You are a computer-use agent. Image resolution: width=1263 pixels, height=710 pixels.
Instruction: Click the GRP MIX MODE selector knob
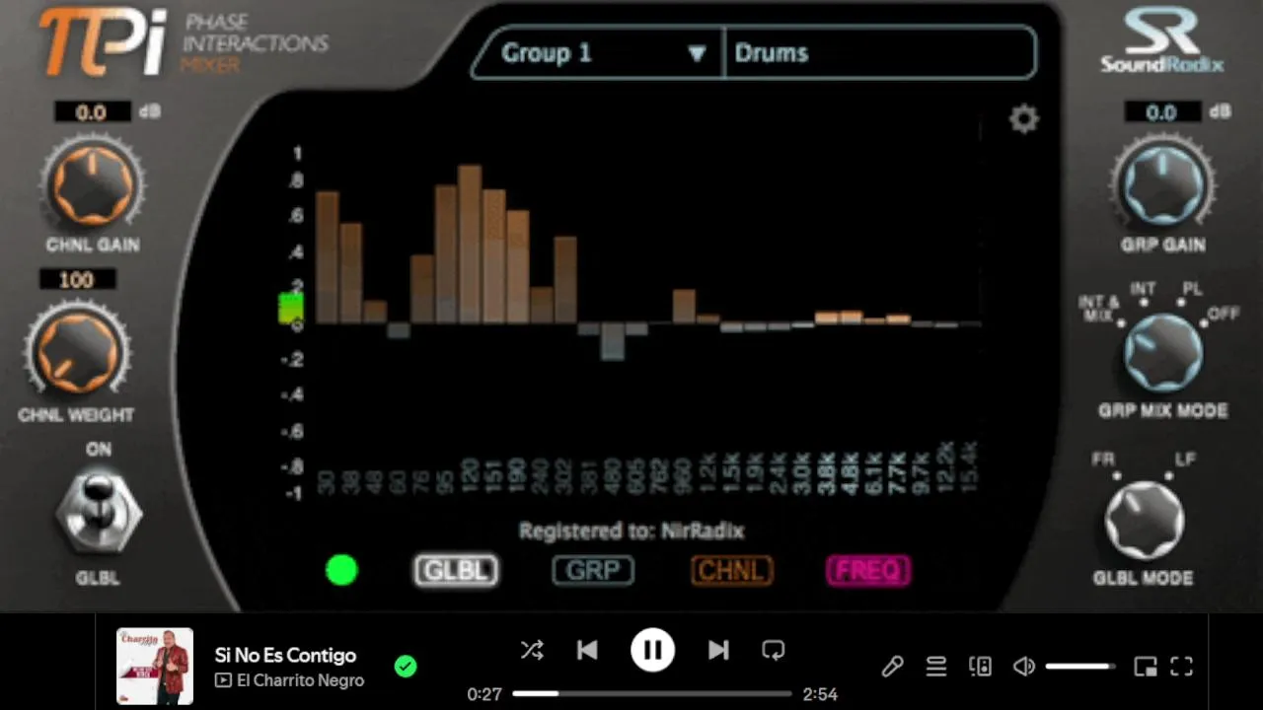(1162, 354)
